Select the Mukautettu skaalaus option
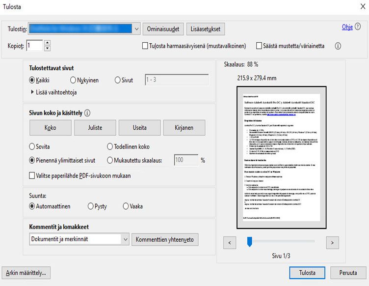This screenshot has width=369, height=286. tap(109, 160)
